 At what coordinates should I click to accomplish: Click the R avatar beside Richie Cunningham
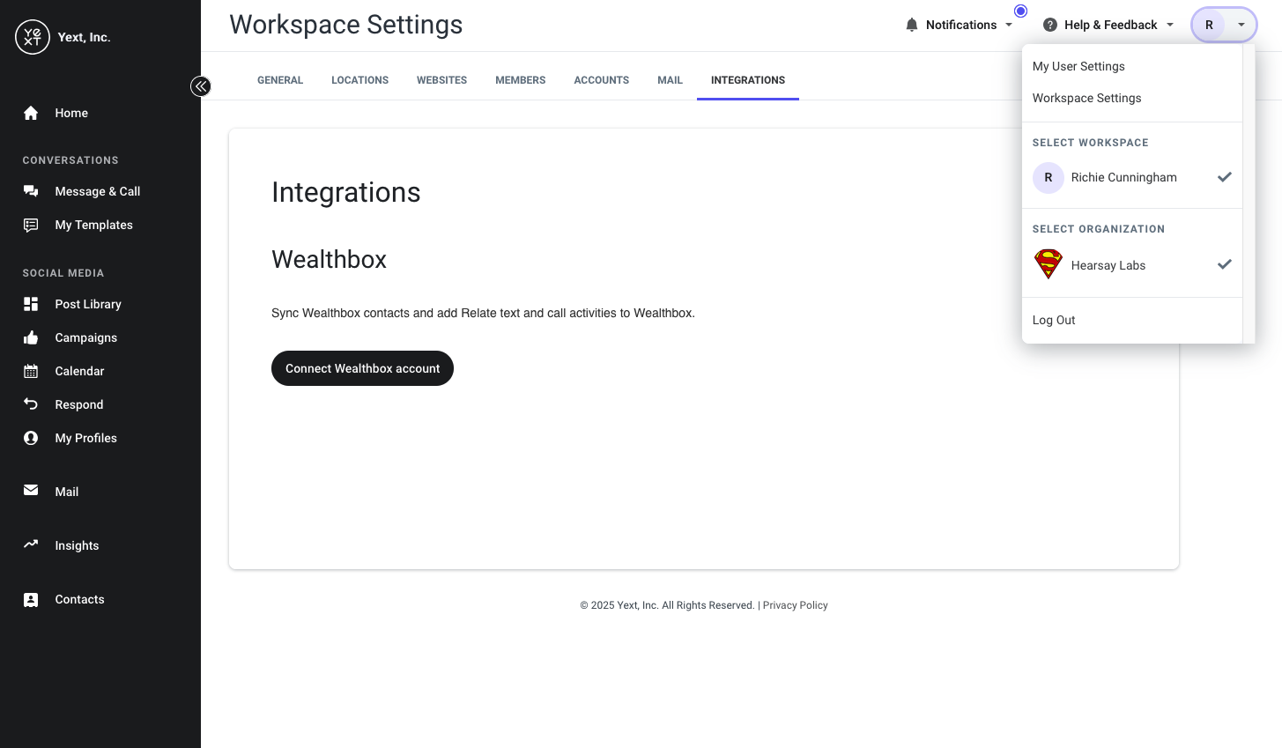point(1049,177)
